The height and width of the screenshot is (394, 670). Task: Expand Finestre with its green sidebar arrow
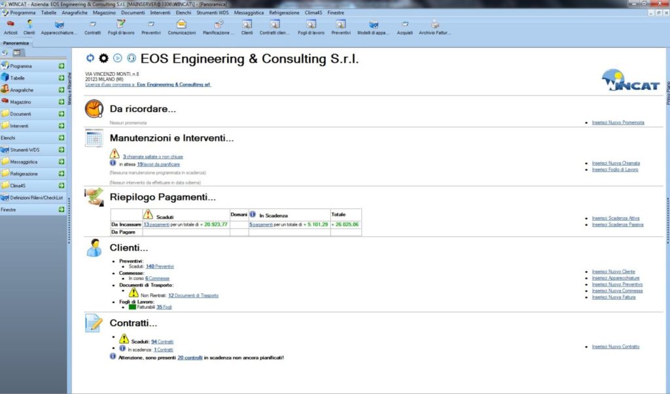point(62,209)
